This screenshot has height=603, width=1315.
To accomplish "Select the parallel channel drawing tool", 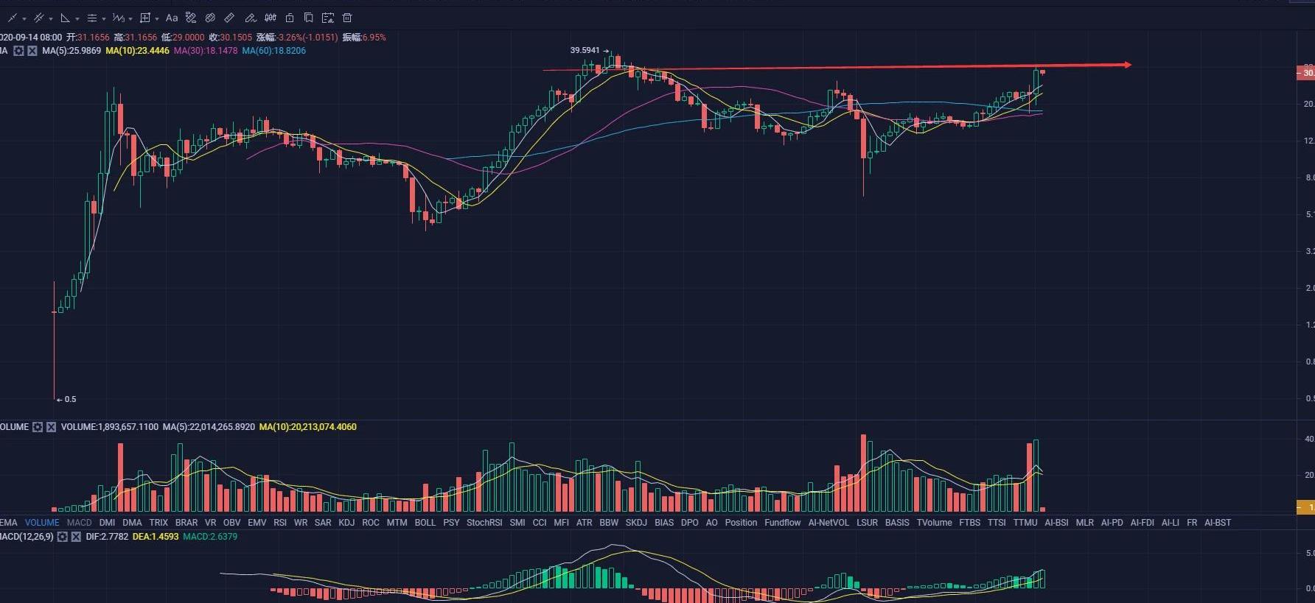I will (39, 18).
